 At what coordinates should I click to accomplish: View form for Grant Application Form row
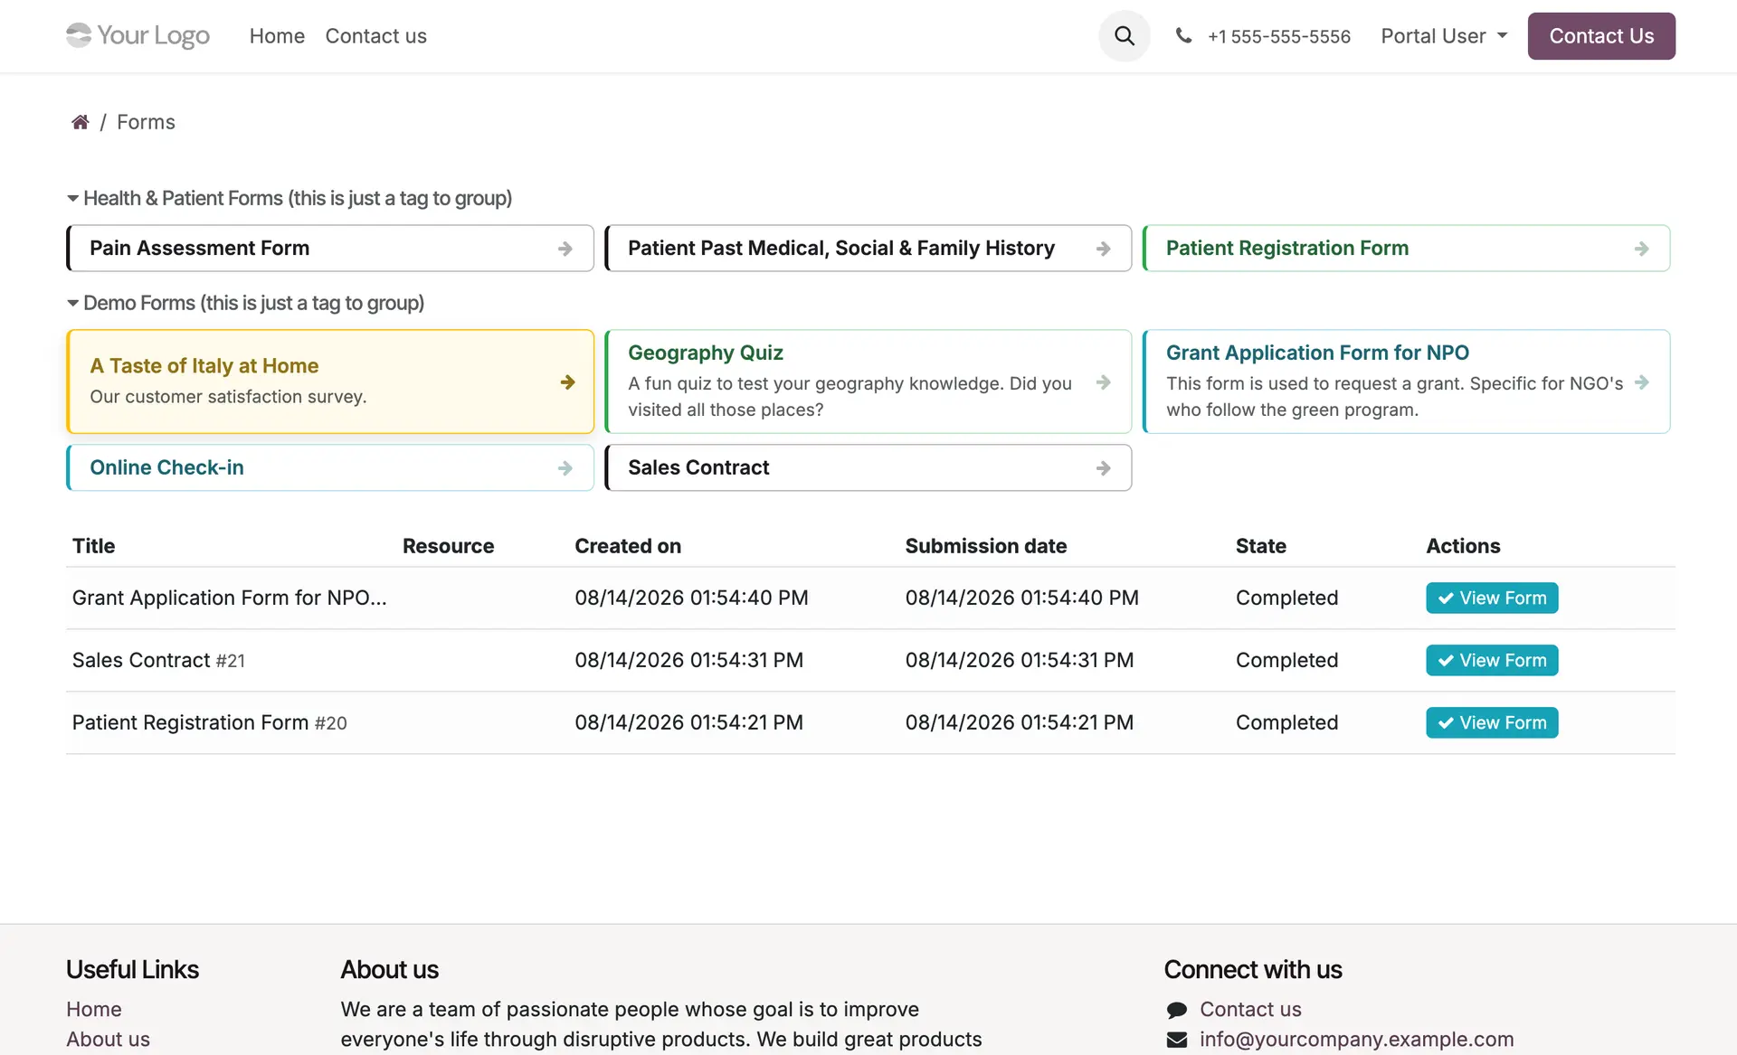pyautogui.click(x=1492, y=598)
